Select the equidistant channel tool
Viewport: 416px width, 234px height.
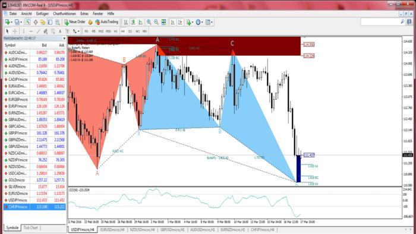coord(45,31)
